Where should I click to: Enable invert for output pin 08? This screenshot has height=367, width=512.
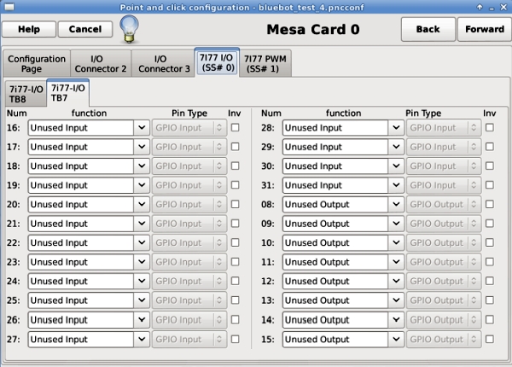click(x=490, y=204)
